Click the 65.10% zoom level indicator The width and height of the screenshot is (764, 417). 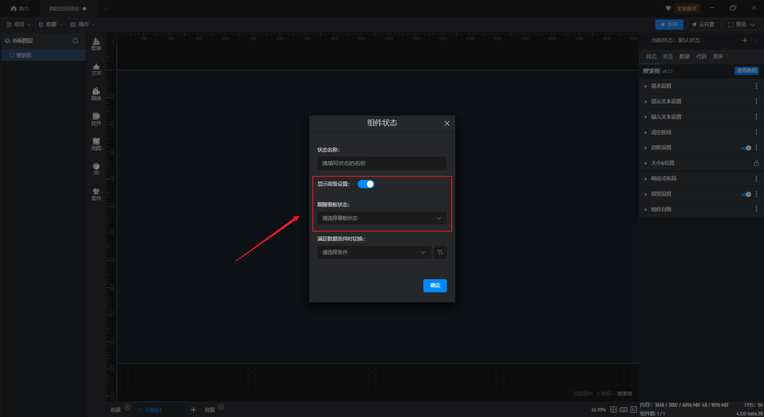pyautogui.click(x=598, y=410)
